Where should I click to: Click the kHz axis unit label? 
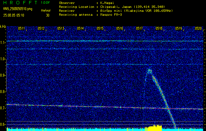point(3,27)
